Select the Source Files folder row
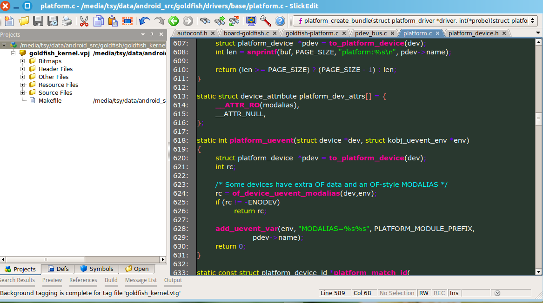Image resolution: width=543 pixels, height=303 pixels. coord(55,92)
